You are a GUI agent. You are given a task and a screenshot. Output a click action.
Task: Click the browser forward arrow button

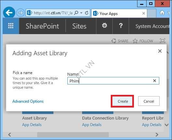[x=21, y=13]
